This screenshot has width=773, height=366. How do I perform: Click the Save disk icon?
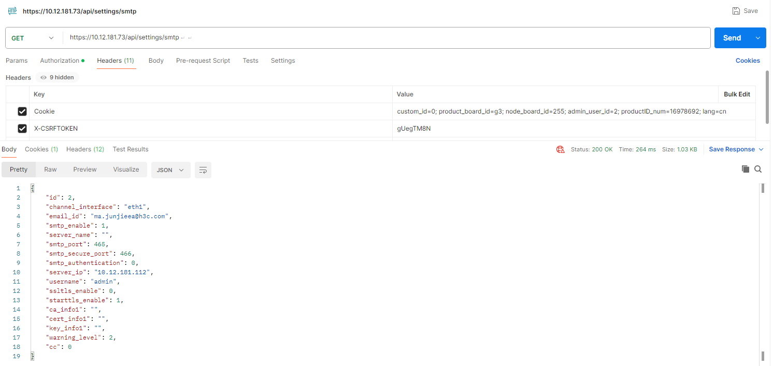point(736,11)
